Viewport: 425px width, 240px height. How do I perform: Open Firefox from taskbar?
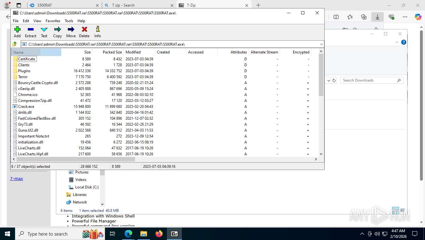click(159, 234)
